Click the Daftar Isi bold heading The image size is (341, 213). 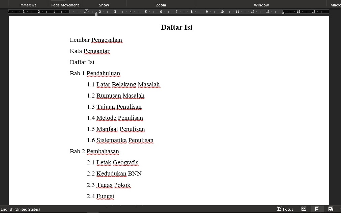pyautogui.click(x=177, y=27)
